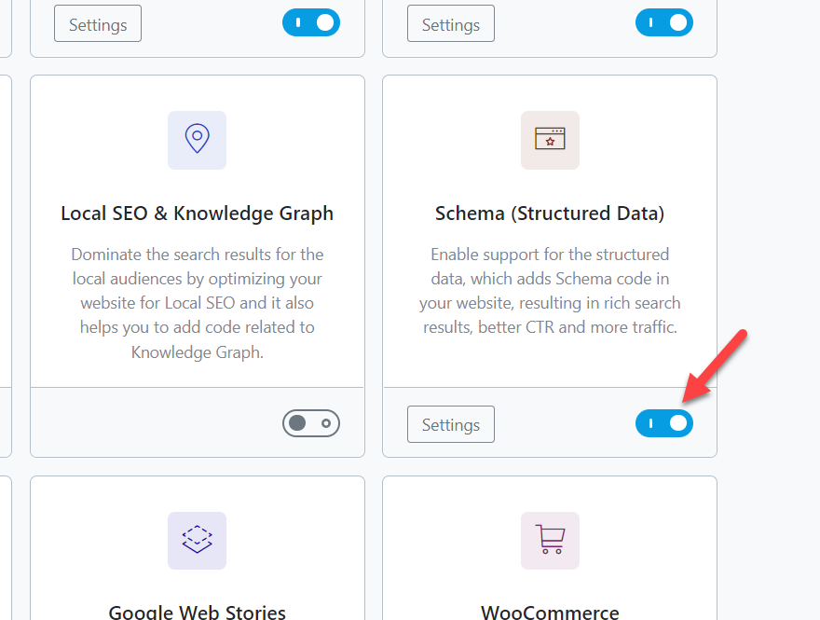Click the WooCommerce shopping cart icon
Screen dimensions: 820x620
pos(550,541)
